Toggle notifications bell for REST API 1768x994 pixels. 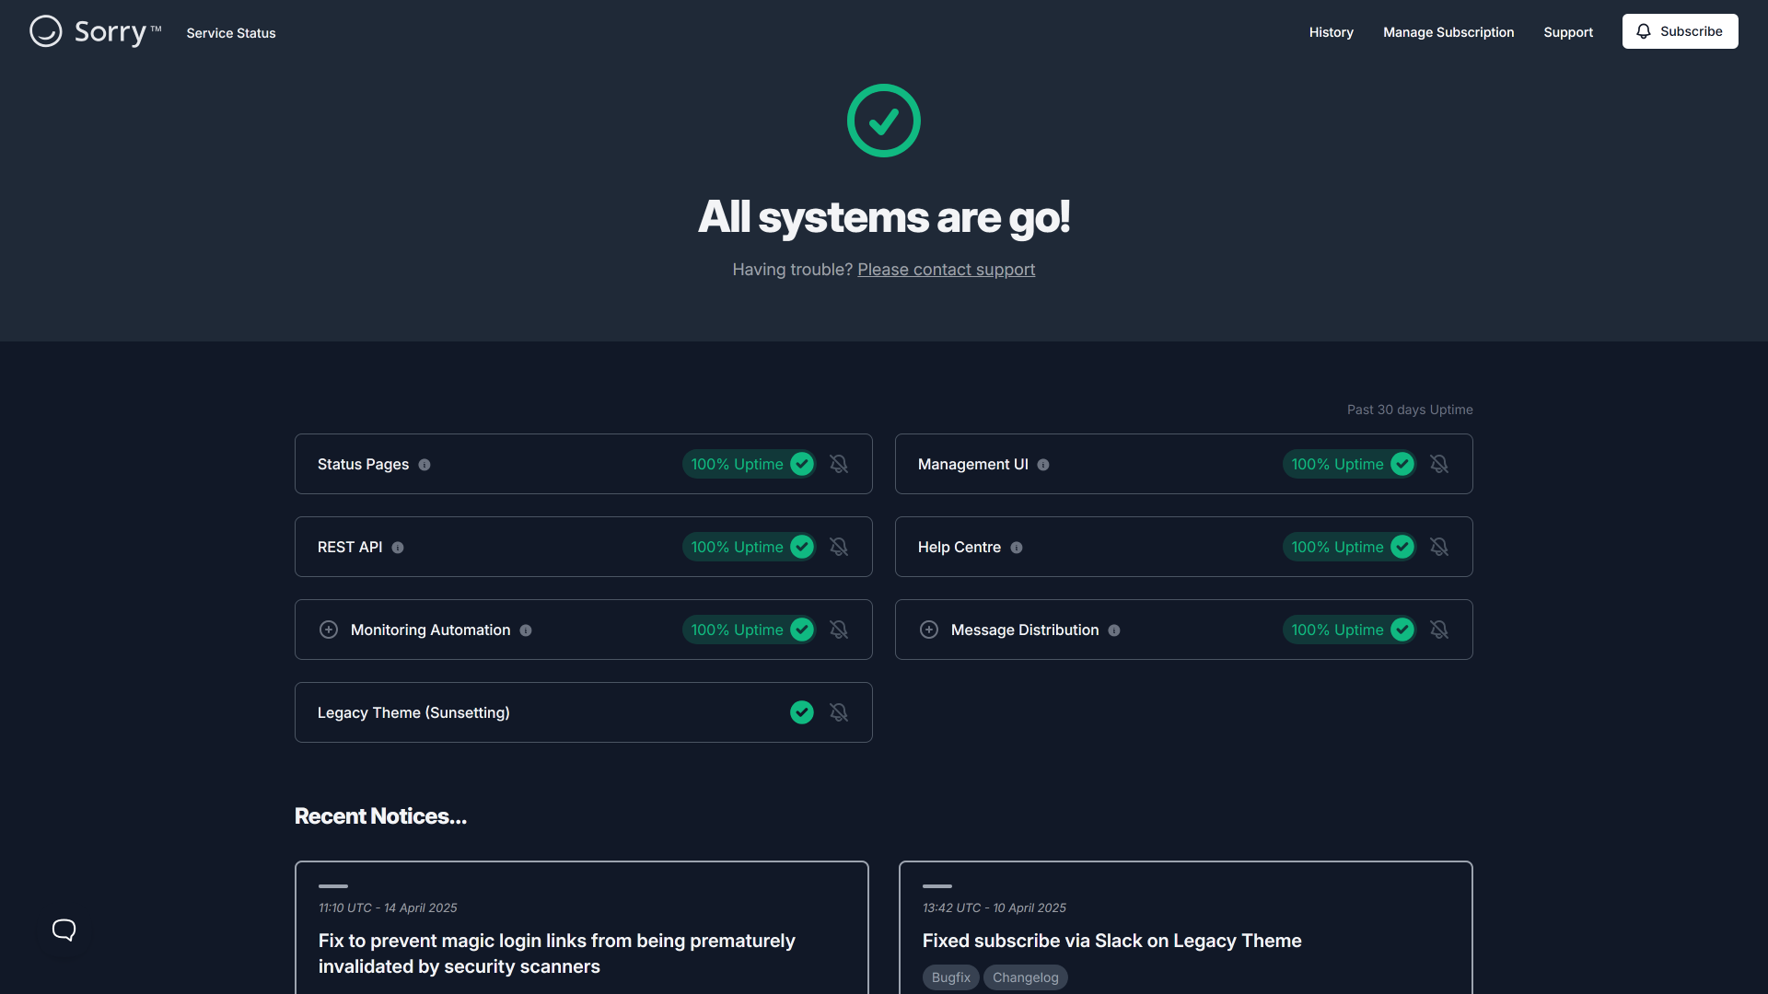pyautogui.click(x=839, y=547)
